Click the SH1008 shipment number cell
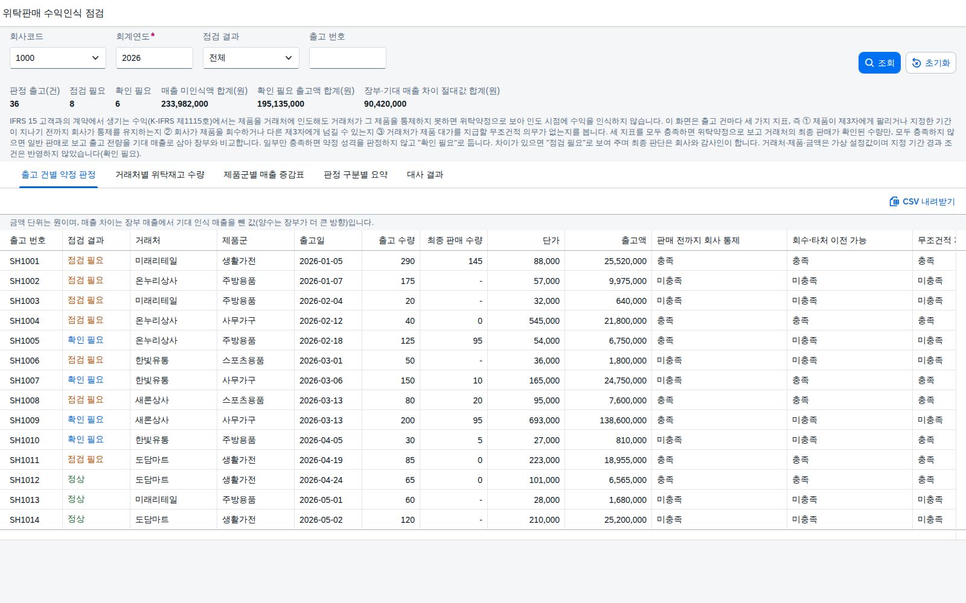 click(25, 400)
